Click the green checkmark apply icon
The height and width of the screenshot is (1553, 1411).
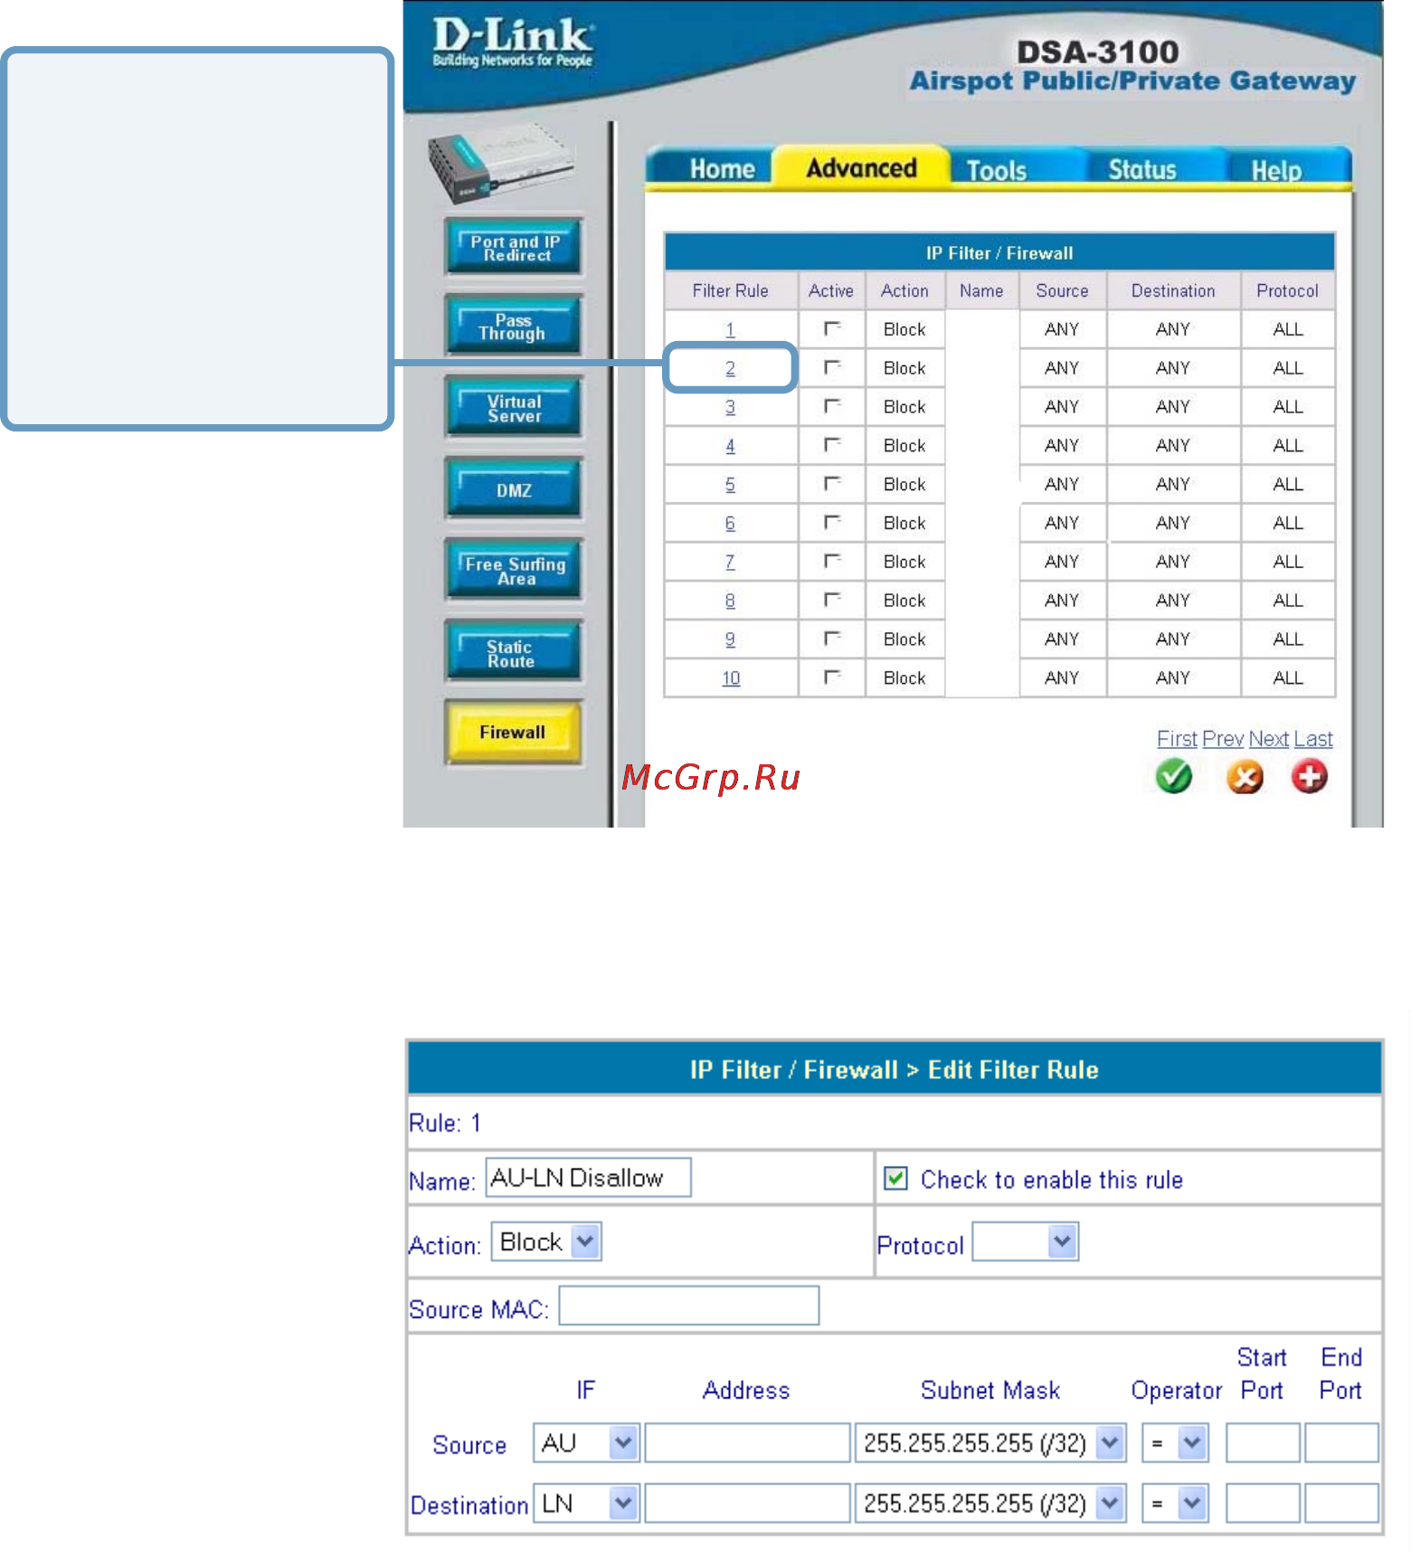(x=1174, y=776)
